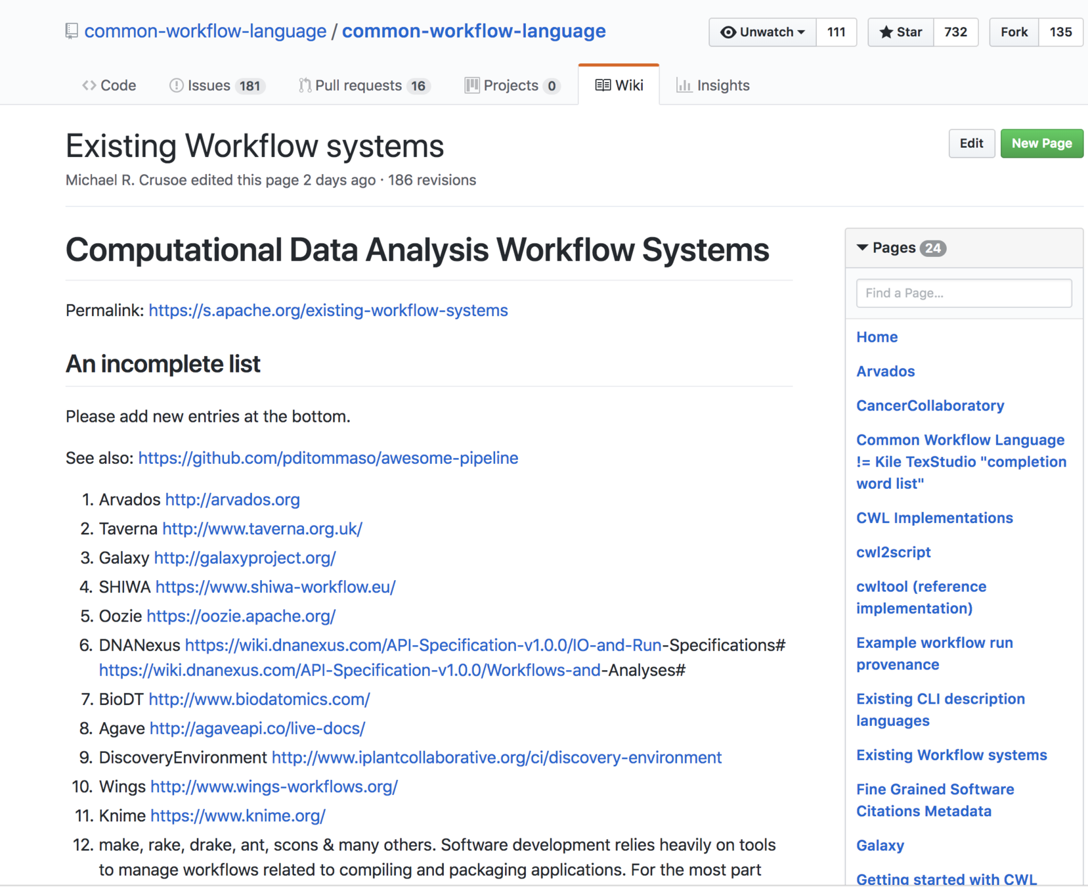The width and height of the screenshot is (1088, 887).
Task: Open the iplantcollaborative discovery-environment link
Action: 496,758
